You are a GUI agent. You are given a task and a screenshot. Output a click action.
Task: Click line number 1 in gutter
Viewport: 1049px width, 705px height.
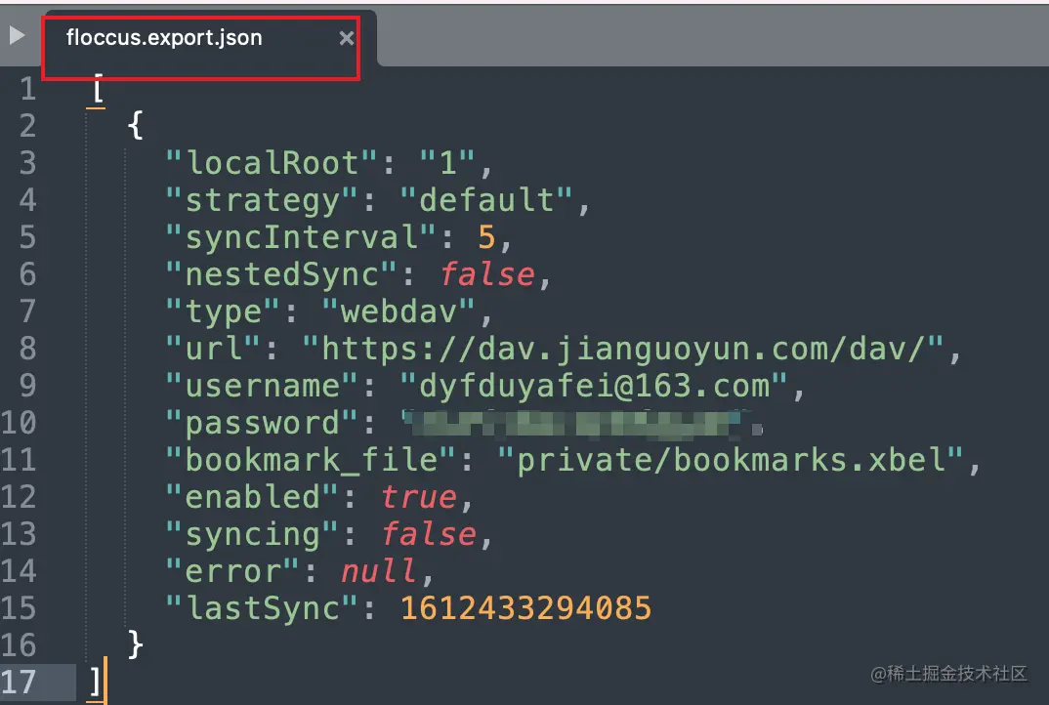point(27,89)
